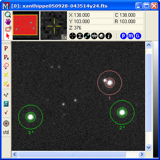Click the Sigma statistics icon
Screen dimensions: 160x160
pos(80,36)
